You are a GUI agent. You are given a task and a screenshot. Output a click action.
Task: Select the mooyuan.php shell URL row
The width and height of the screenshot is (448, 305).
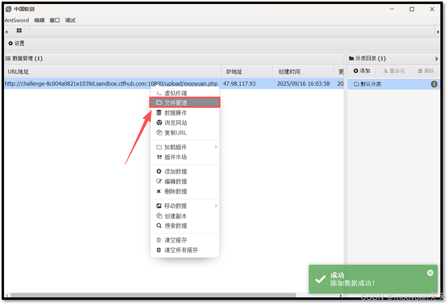[111, 84]
